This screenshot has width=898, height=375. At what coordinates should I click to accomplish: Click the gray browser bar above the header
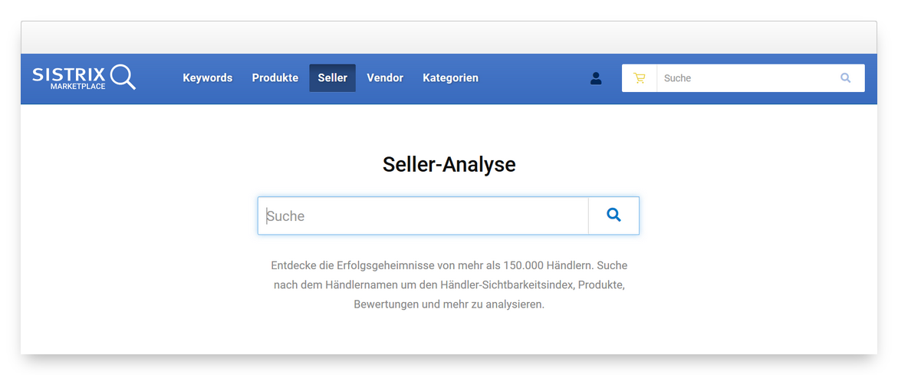click(x=449, y=38)
